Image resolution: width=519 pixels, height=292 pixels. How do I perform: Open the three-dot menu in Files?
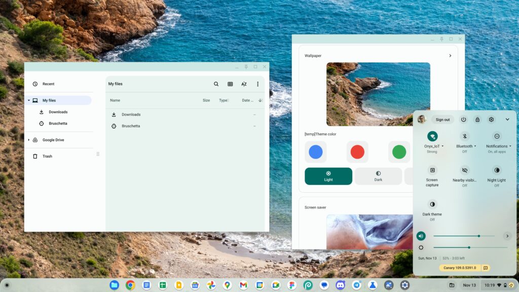point(258,84)
